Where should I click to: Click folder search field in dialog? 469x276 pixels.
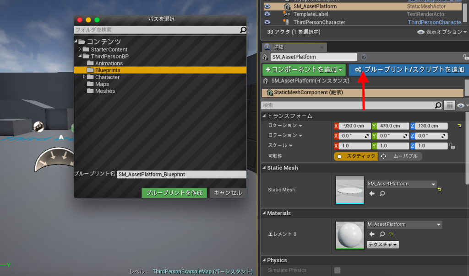(x=157, y=30)
